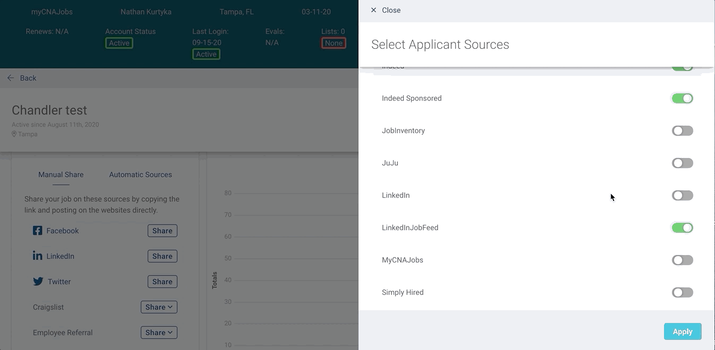
Task: Click the Facebook logo icon
Action: pyautogui.click(x=37, y=231)
